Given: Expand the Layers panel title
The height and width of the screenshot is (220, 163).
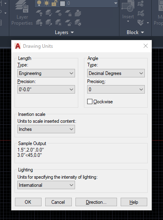Looking at the screenshot, I should 64,32.
